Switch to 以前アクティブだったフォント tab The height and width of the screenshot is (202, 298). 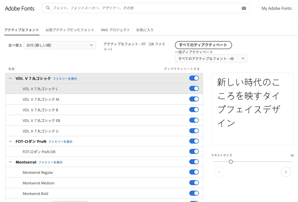70,30
